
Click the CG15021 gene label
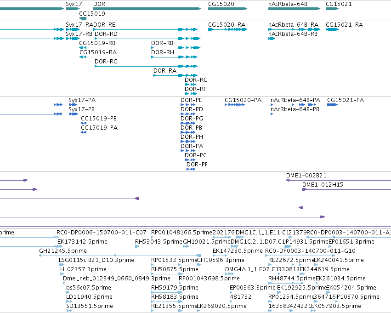339,4
